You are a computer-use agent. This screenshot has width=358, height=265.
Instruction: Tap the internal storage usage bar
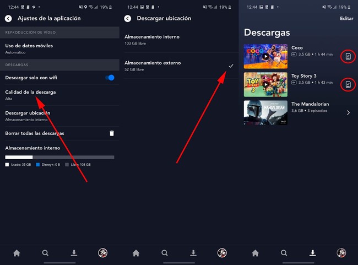coord(59,157)
